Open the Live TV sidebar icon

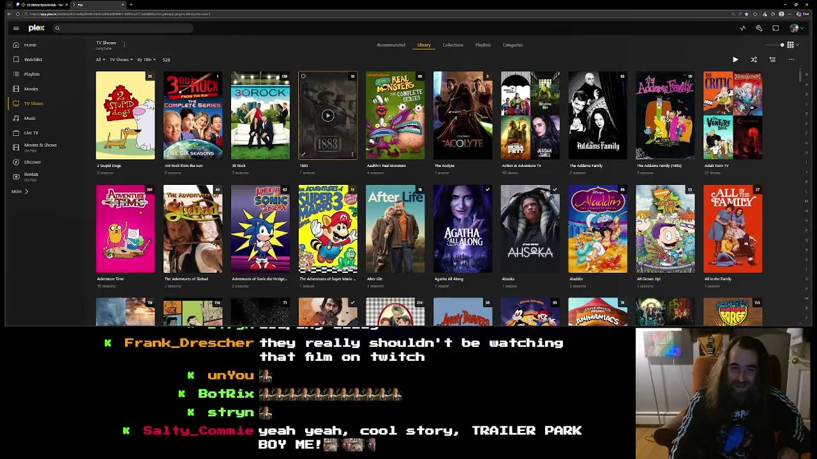point(16,133)
